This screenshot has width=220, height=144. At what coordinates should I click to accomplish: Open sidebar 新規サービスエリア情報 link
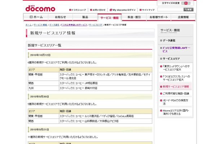[176, 87]
